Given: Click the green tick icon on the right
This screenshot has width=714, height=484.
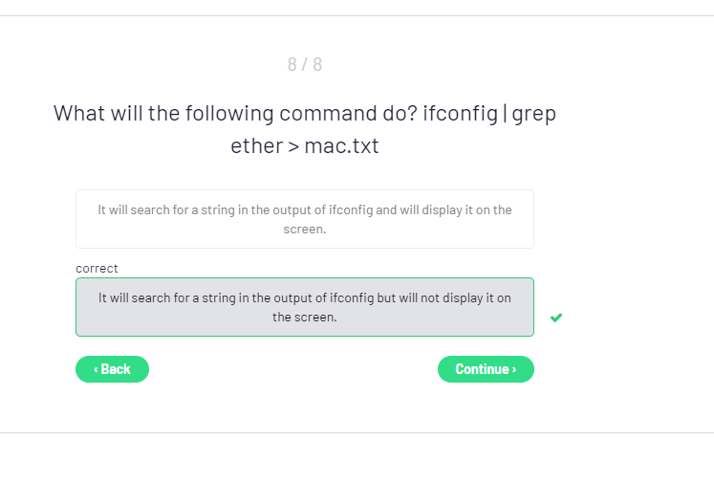Looking at the screenshot, I should pyautogui.click(x=556, y=318).
